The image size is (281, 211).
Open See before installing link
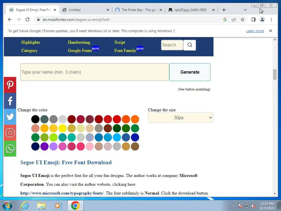(194, 89)
